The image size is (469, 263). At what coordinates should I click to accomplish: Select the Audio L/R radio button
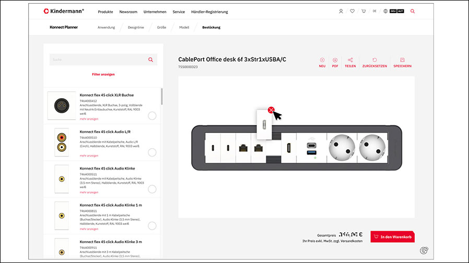pos(152,152)
